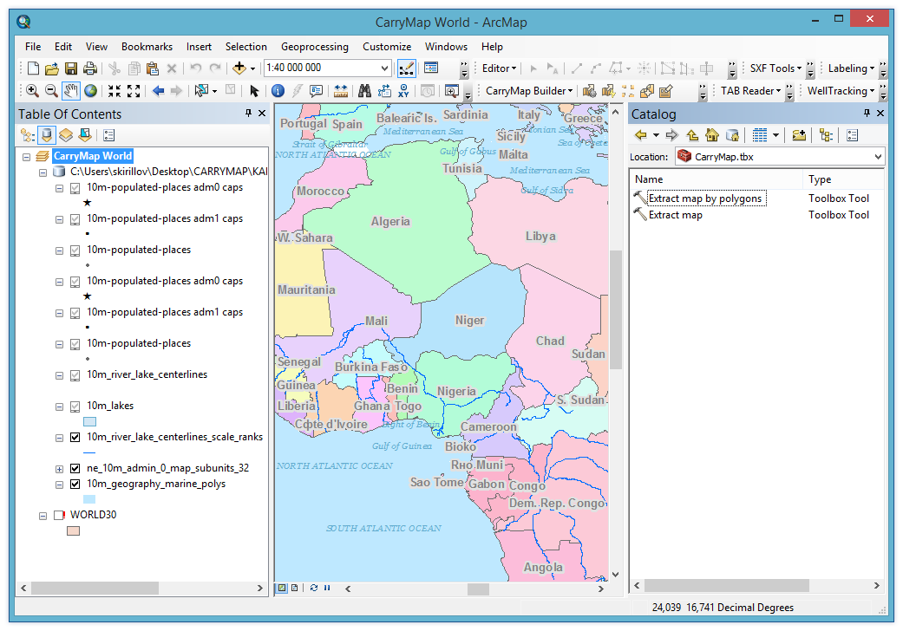The width and height of the screenshot is (903, 631).
Task: Zoom to Full Extent with the globe icon
Action: [x=90, y=91]
